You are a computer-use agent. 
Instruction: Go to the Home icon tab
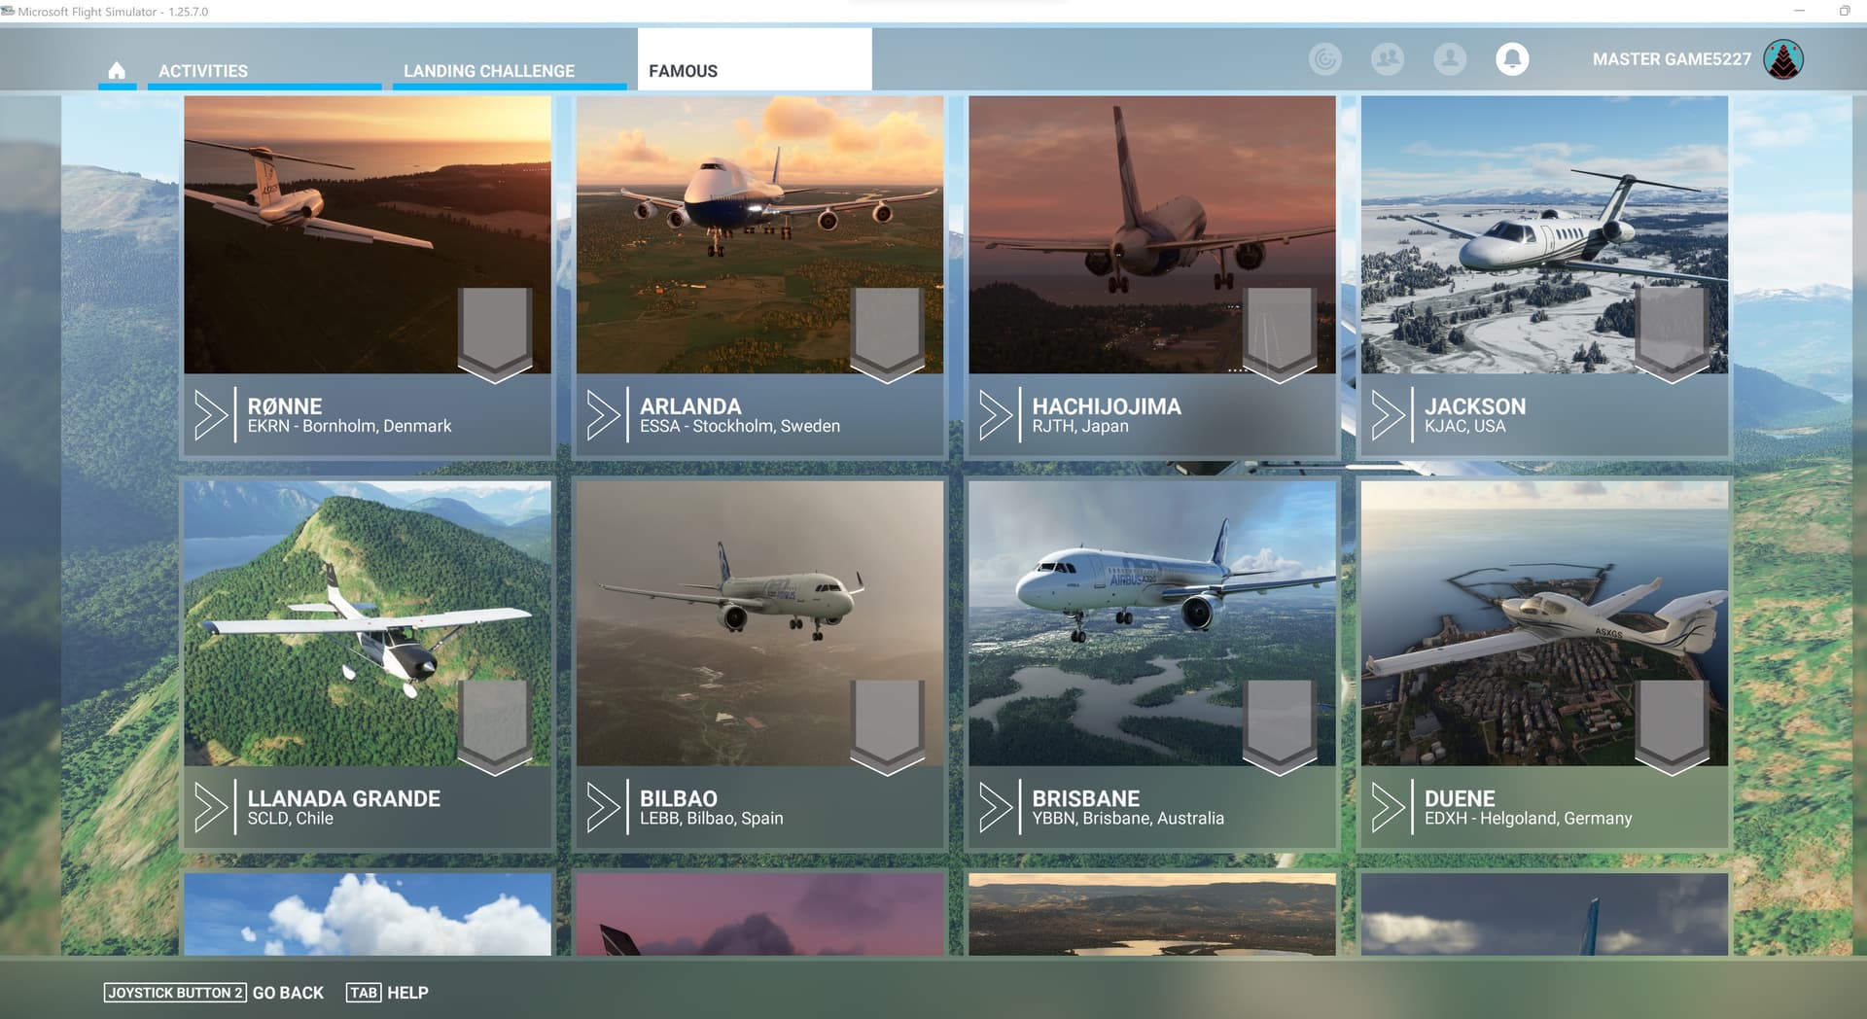point(117,70)
